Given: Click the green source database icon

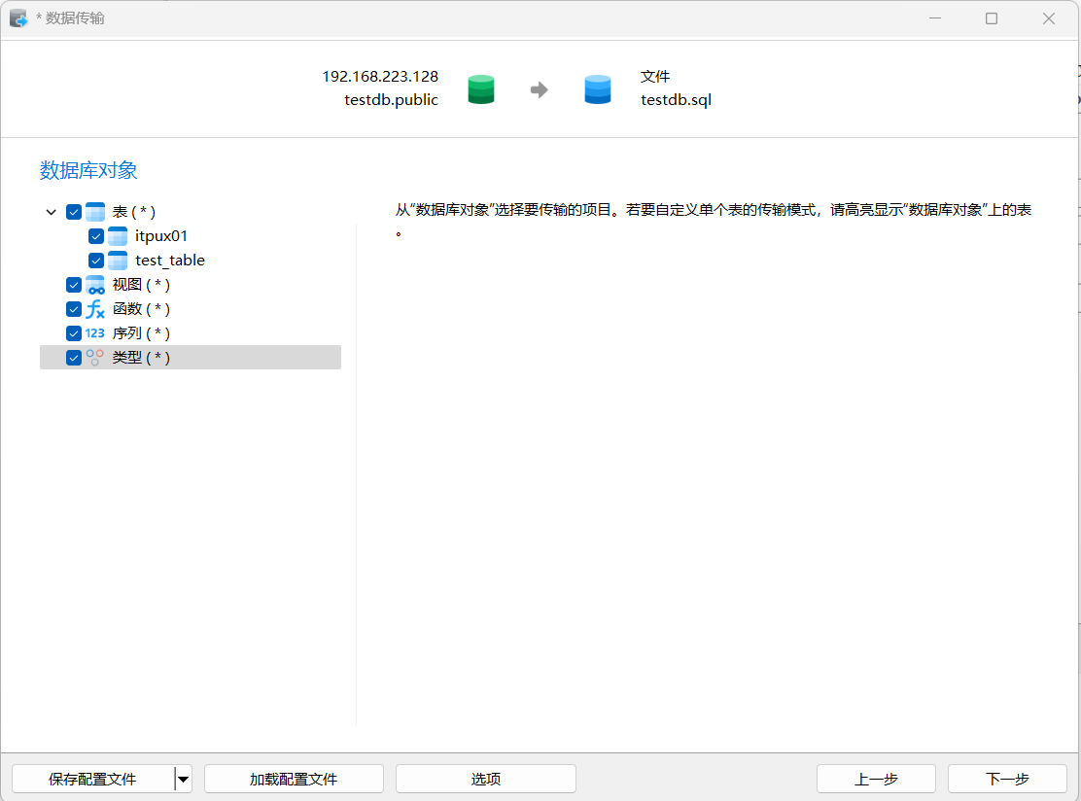Looking at the screenshot, I should pyautogui.click(x=481, y=89).
